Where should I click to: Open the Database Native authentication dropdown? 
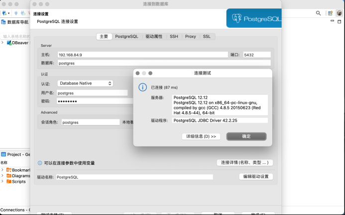[x=85, y=83]
